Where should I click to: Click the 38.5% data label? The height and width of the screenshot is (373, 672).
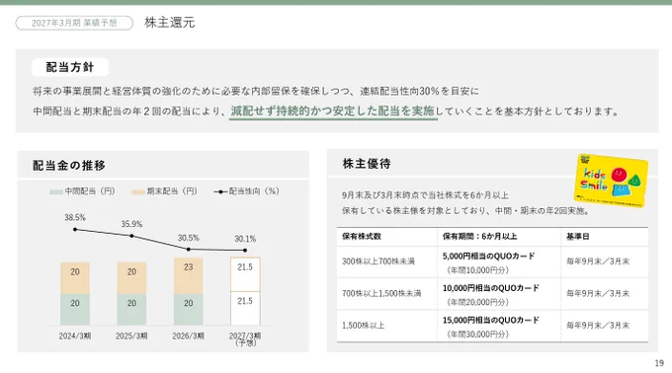[x=75, y=217]
